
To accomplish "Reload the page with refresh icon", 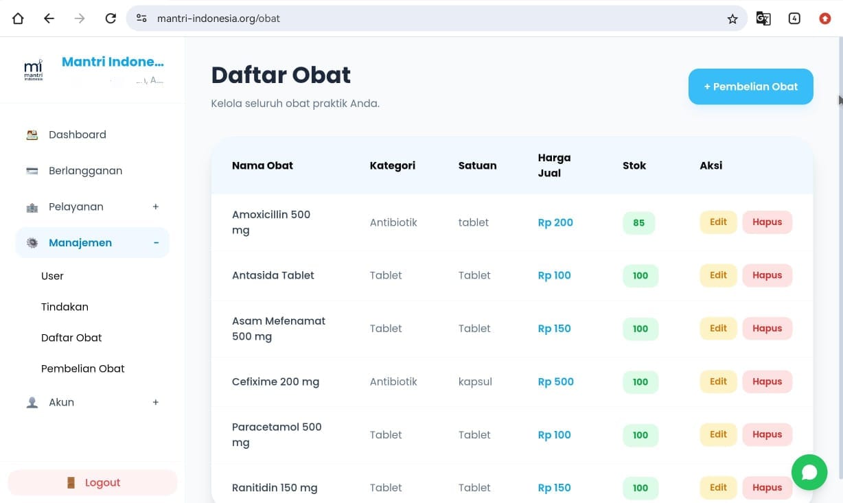I will coord(111,19).
